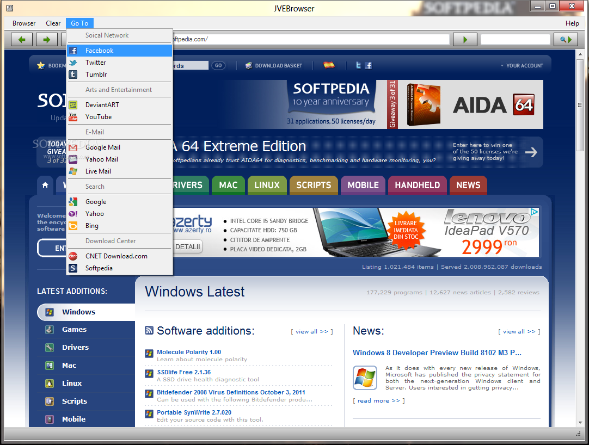Click the Spanish flag language icon
Screen dimensions: 589x445
329,65
